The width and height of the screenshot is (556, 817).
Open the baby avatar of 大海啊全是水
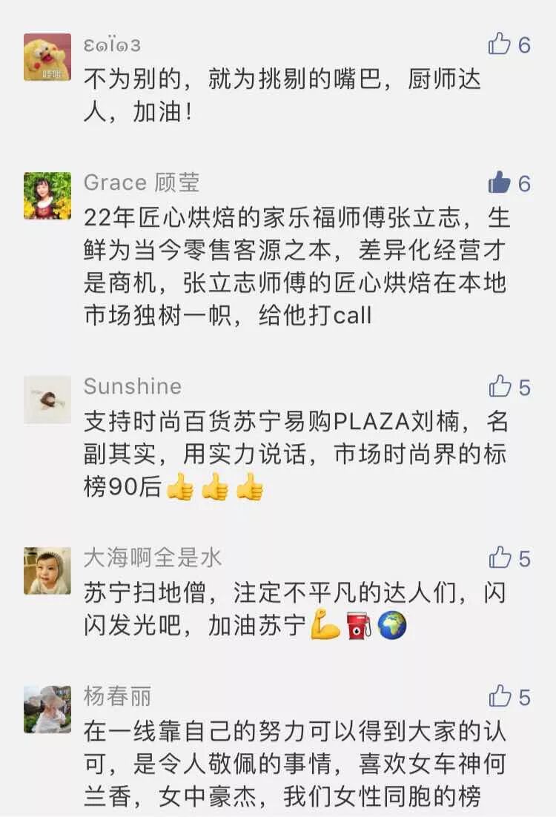(47, 571)
